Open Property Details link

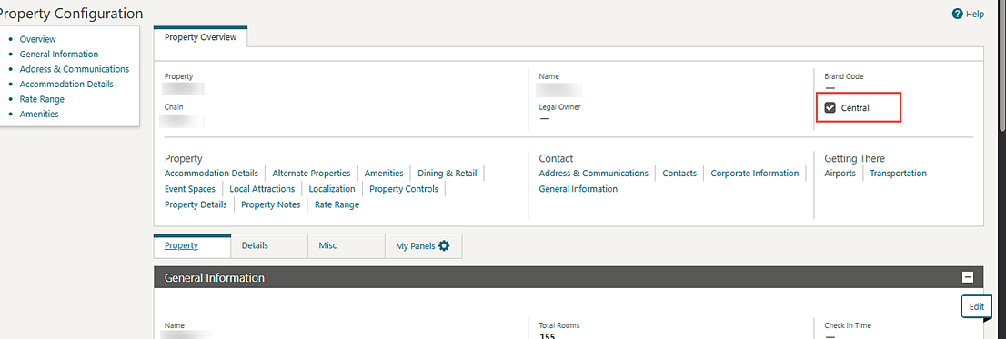point(196,204)
